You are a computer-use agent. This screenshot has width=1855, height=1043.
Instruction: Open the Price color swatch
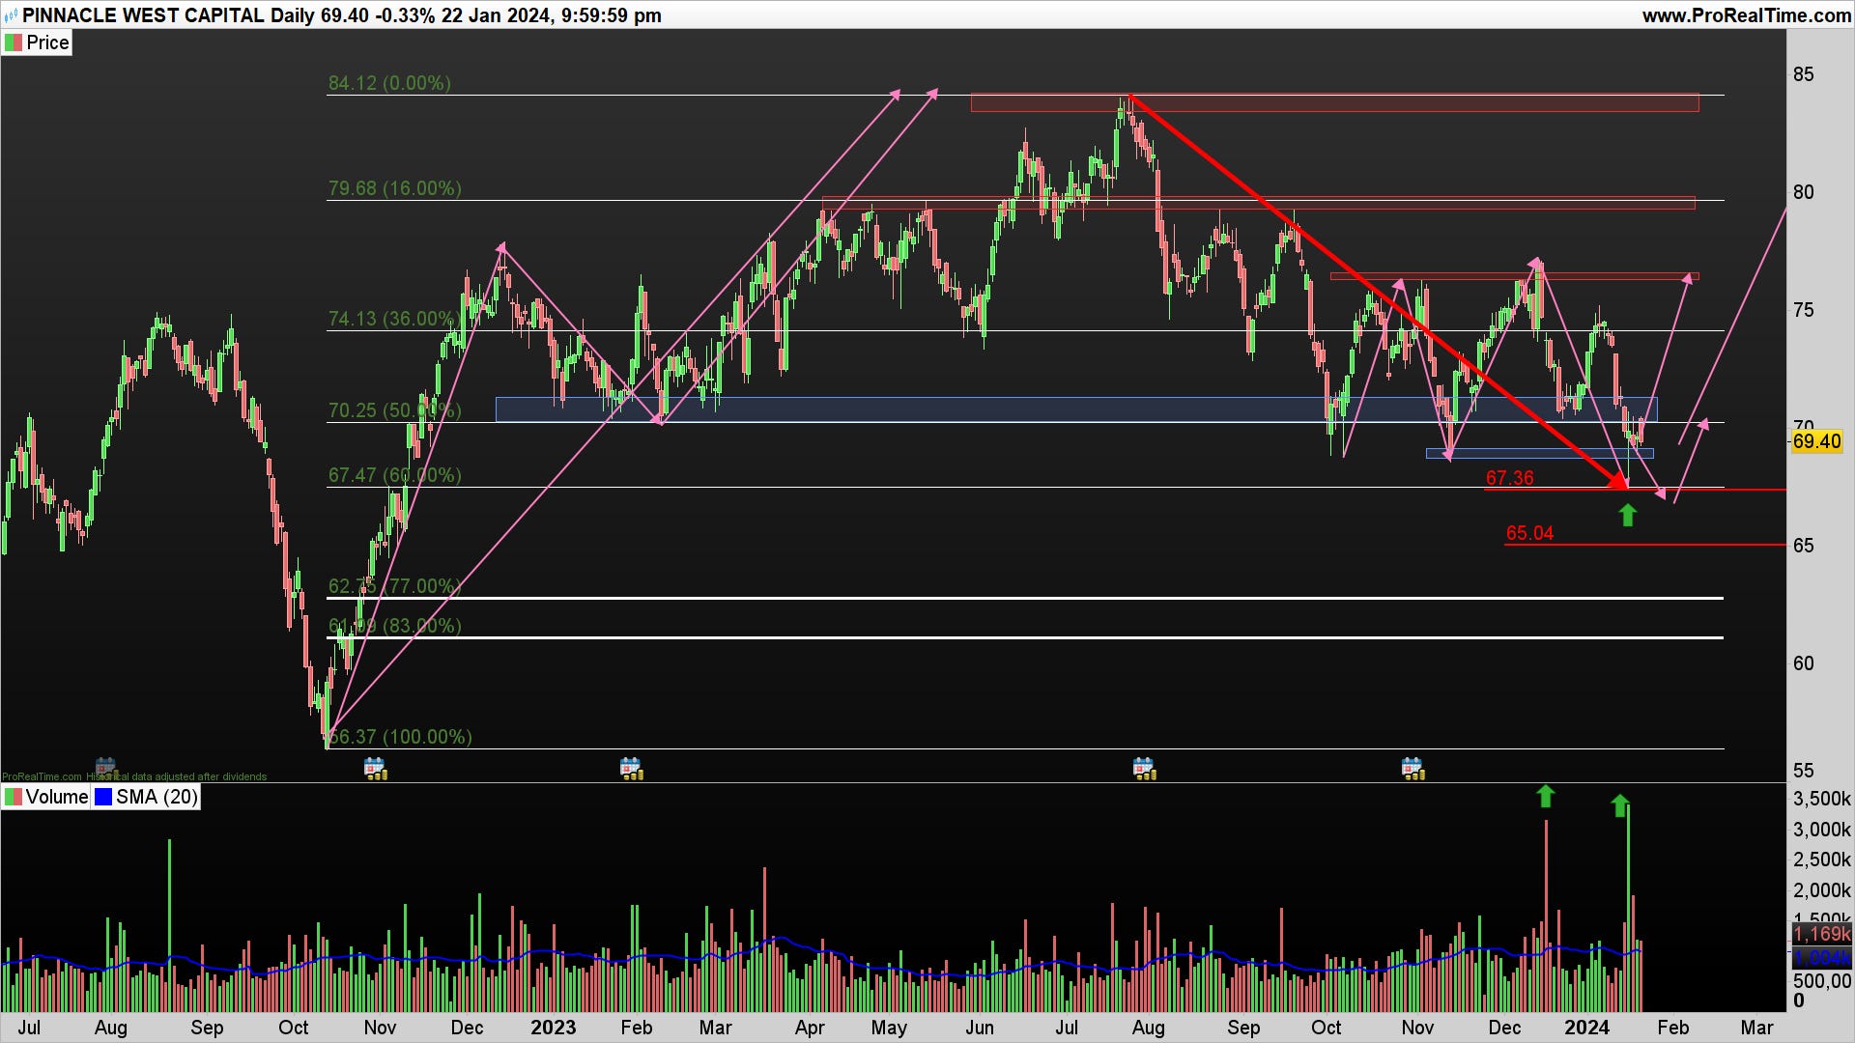pyautogui.click(x=14, y=42)
